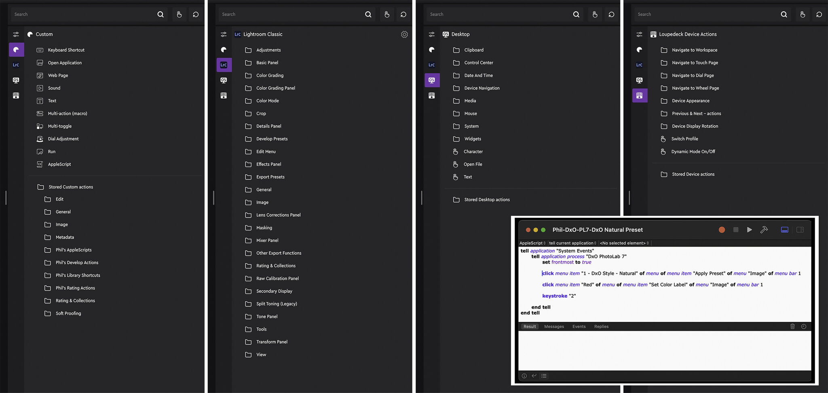Click the purple highlighted Custom sidebar icon
This screenshot has height=393, width=828.
[16, 50]
